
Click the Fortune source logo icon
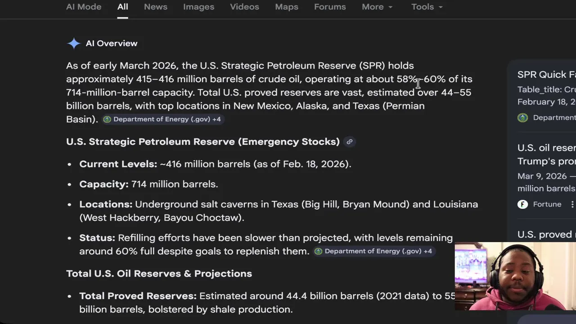522,204
